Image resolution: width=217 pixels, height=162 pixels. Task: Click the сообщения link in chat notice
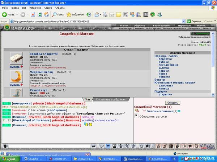[x=57, y=110]
